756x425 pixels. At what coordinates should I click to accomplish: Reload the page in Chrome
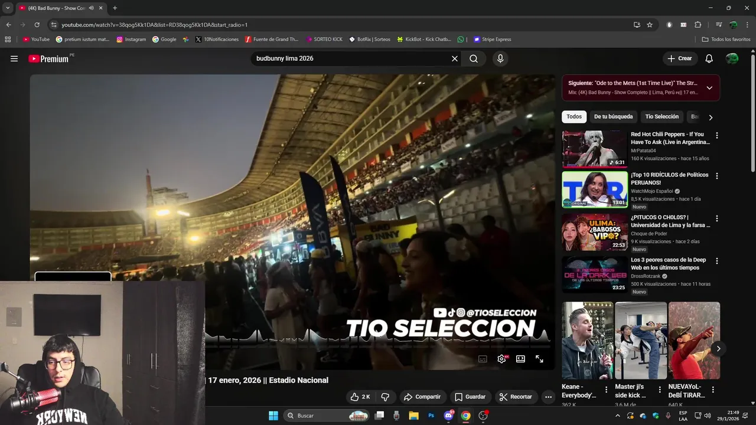click(x=37, y=25)
